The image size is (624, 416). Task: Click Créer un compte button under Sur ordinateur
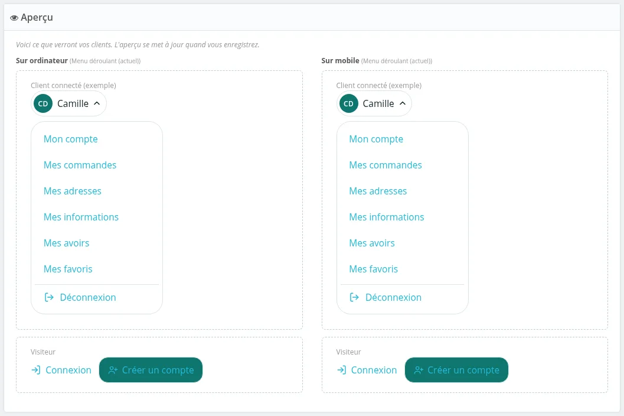pyautogui.click(x=151, y=370)
